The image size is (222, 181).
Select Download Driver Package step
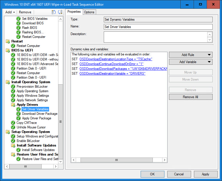click(x=40, y=114)
